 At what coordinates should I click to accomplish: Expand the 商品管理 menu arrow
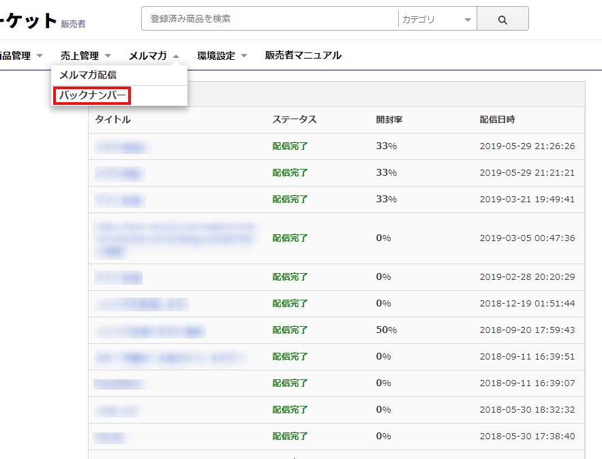pyautogui.click(x=40, y=56)
